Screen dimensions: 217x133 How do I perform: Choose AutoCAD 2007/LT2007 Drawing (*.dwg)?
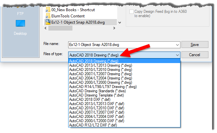(x=124, y=74)
